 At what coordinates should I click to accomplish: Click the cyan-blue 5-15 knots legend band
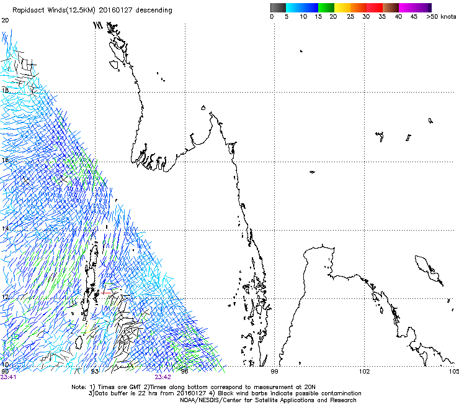click(x=302, y=7)
